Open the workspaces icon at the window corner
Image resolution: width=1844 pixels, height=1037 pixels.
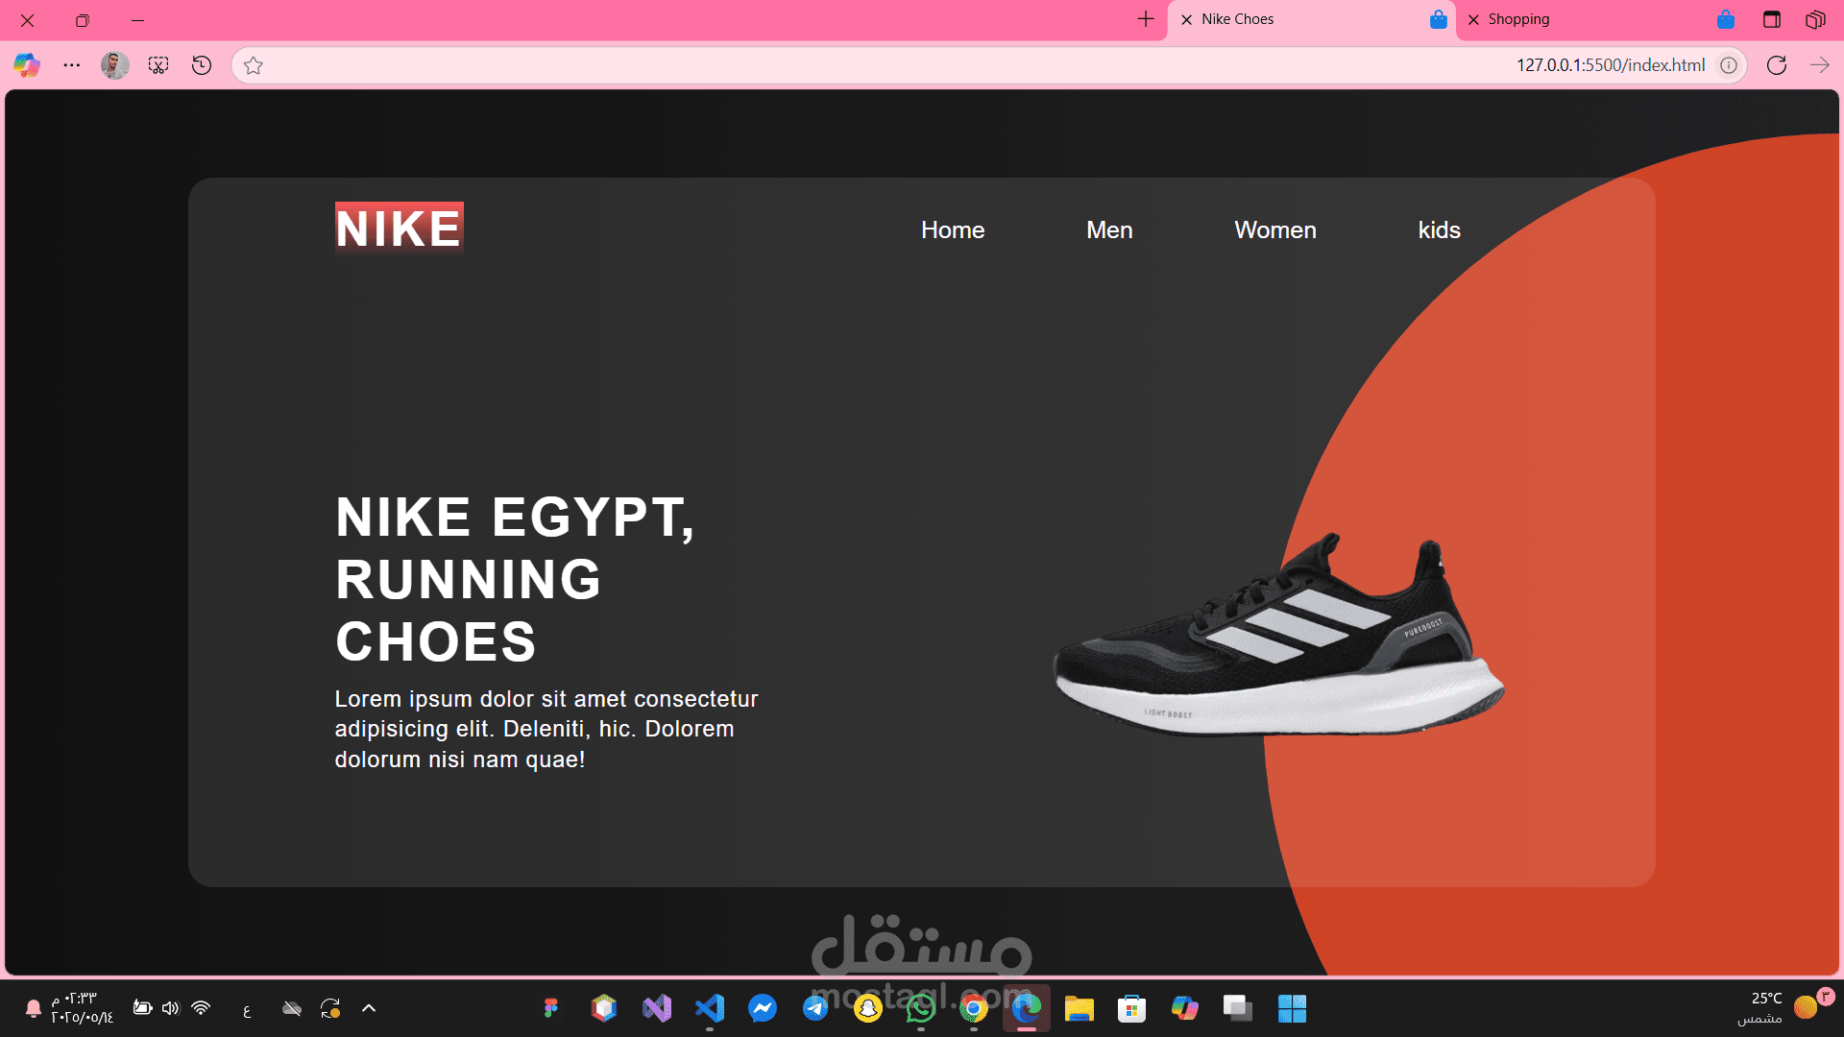[1815, 19]
